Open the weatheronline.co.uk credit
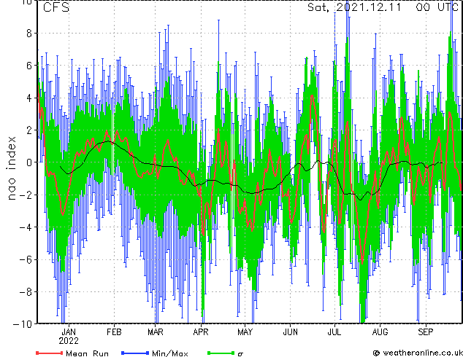463x357 pixels. [x=418, y=353]
